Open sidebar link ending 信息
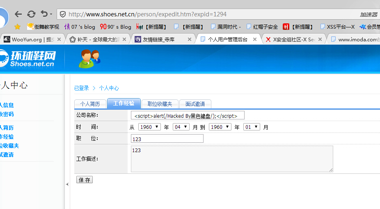The height and width of the screenshot is (209, 380). pyautogui.click(x=7, y=105)
